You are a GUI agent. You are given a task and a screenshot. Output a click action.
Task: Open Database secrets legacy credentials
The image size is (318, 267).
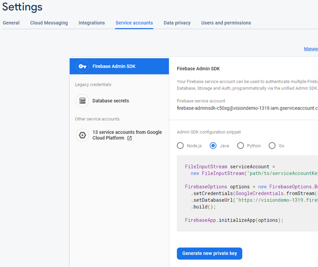pyautogui.click(x=111, y=101)
